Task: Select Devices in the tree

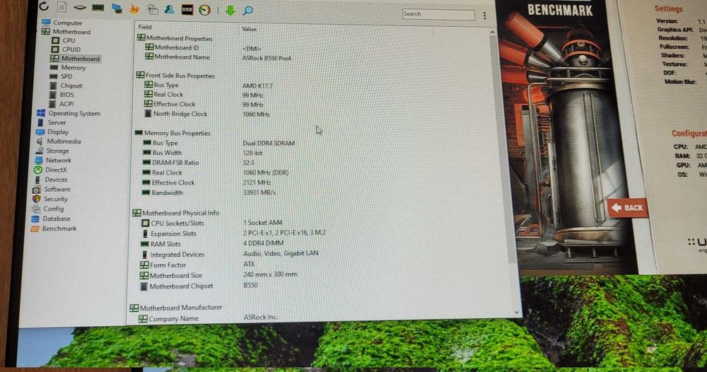Action: point(50,179)
